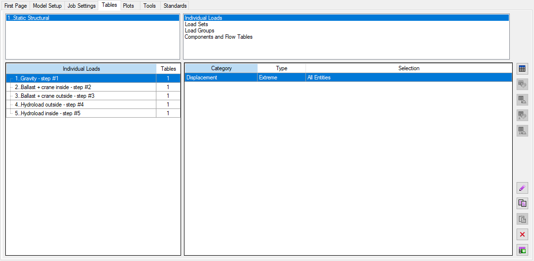This screenshot has height=261, width=534.
Task: Select Ballast + crane inside - step #2
Action: pyautogui.click(x=53, y=87)
